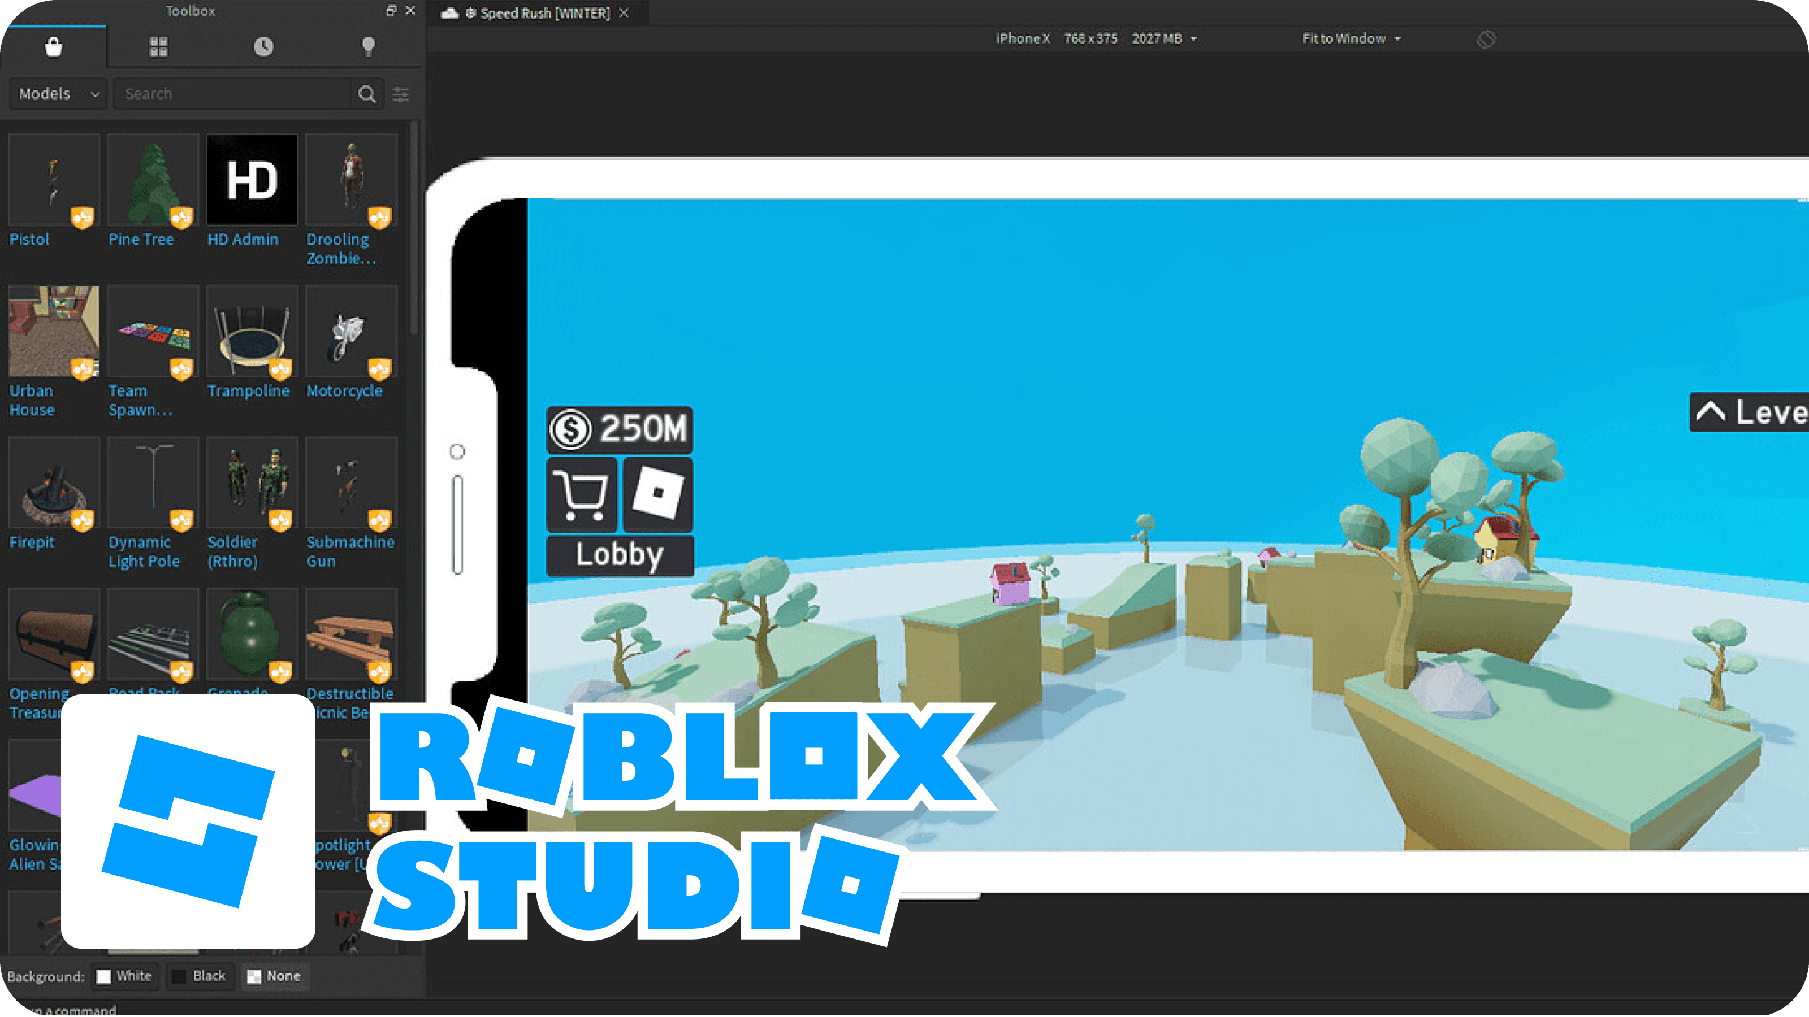Open the Recent clock tab

tap(263, 47)
